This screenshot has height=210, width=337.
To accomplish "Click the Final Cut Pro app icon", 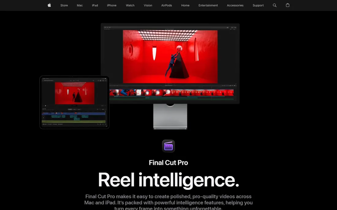I will [168, 146].
